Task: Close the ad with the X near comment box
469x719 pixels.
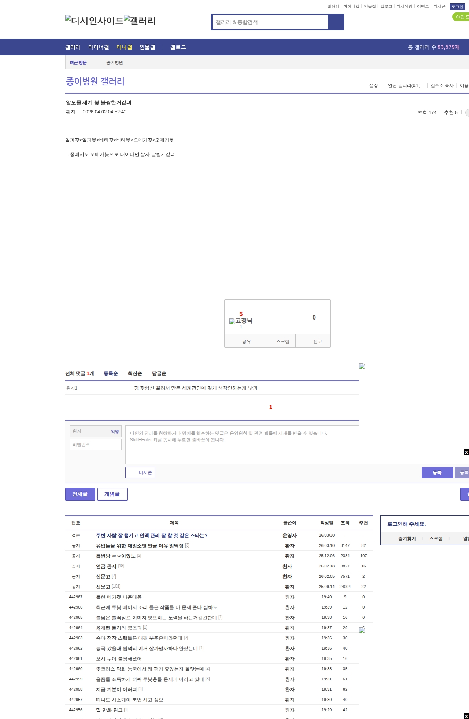Action: click(x=466, y=452)
